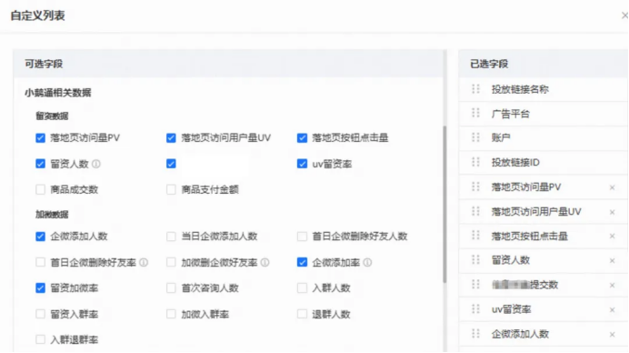Viewport: 629px width, 353px height.
Task: Click 账户 in selected fields
Action: (501, 138)
